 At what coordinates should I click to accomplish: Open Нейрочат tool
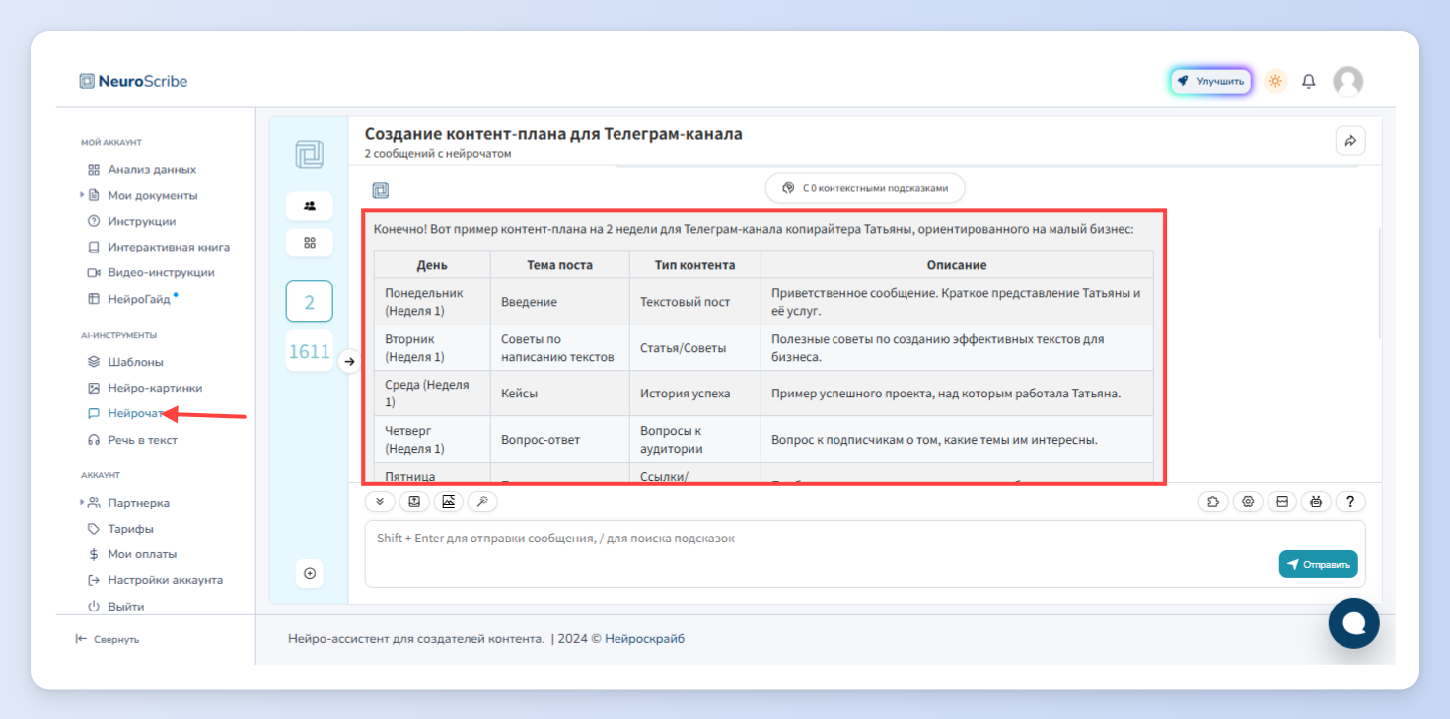135,413
